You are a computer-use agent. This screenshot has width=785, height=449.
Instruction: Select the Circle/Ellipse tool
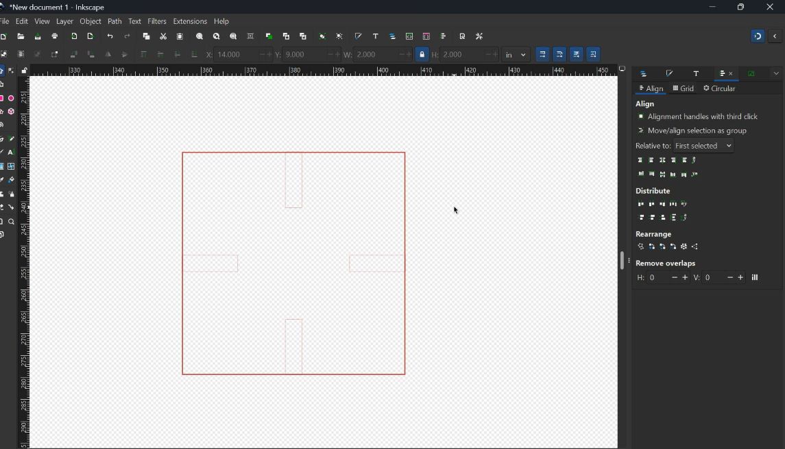pyautogui.click(x=11, y=99)
